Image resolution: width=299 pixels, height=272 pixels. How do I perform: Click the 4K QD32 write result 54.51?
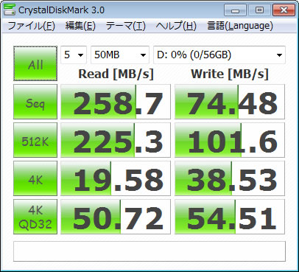point(230,217)
